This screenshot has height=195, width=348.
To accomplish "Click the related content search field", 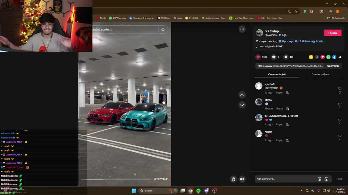I will coord(125,30).
